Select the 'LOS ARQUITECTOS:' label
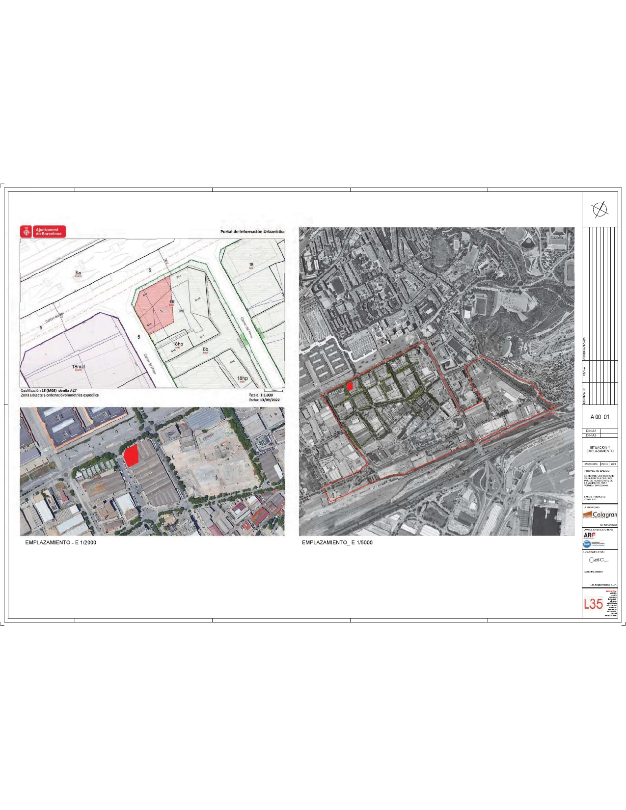Viewport: 626px width, 810px height. click(595, 552)
